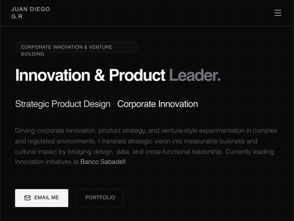Click the Corporate Innovation & Venture Building badge
The width and height of the screenshot is (294, 221).
pos(76,47)
